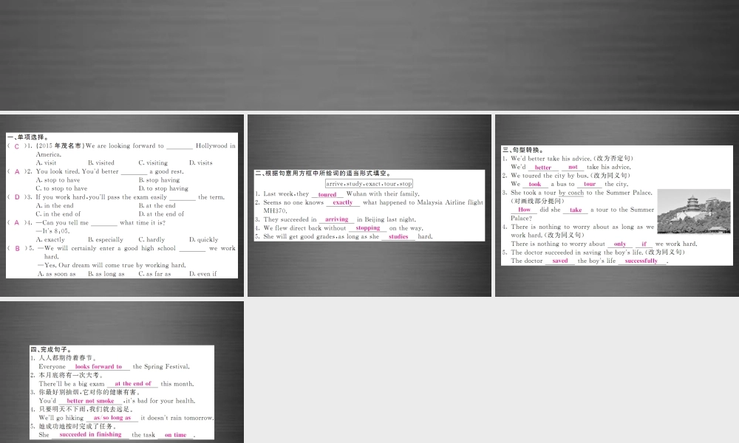Click the answer "looks forward to"
Image resolution: width=739 pixels, height=443 pixels.
pos(98,366)
